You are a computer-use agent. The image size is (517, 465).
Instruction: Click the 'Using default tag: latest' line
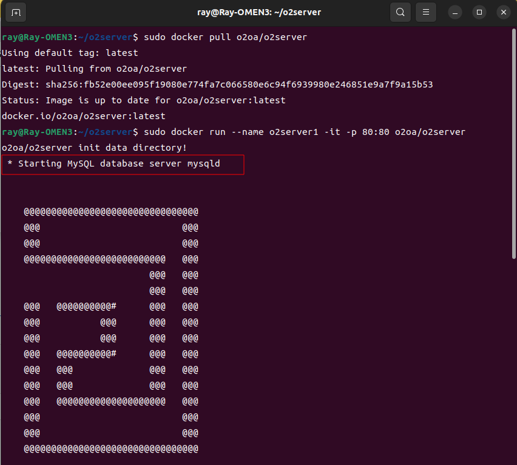pyautogui.click(x=70, y=53)
